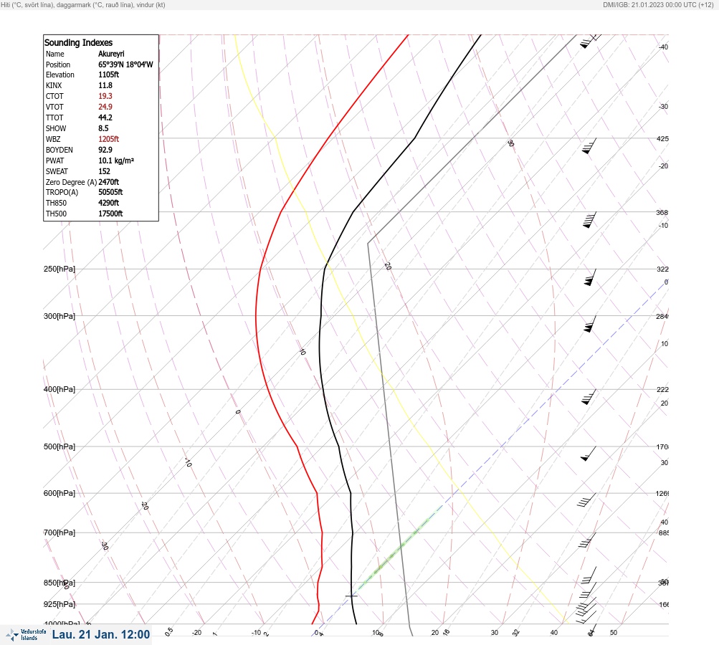Click the Veðurstofa Íslands logo
The image size is (719, 645).
click(26, 635)
